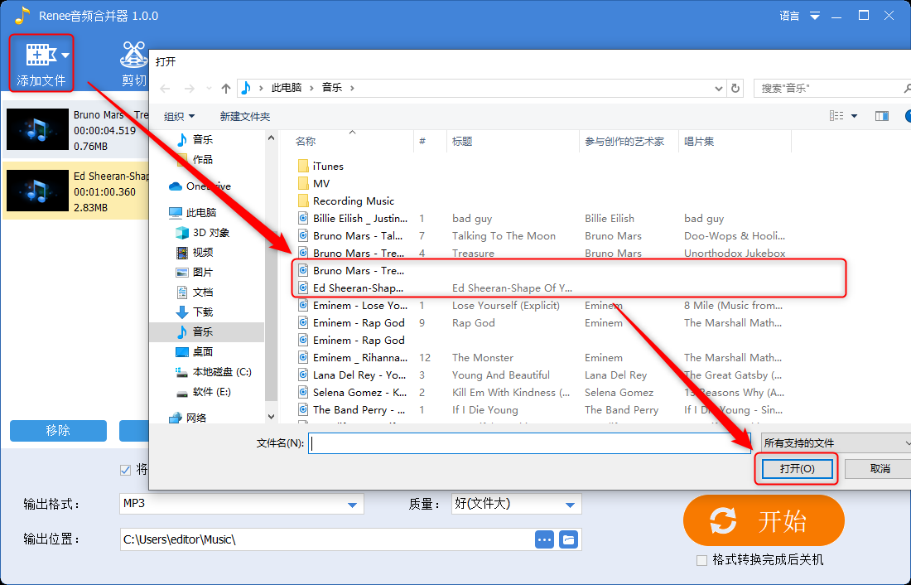Click the 文件名 filename input field

click(x=529, y=443)
